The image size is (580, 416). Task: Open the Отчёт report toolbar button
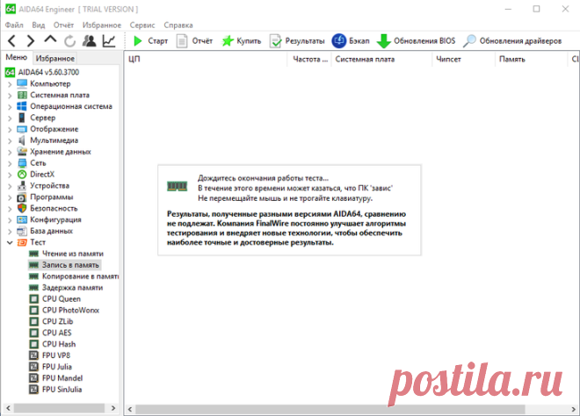(x=194, y=40)
